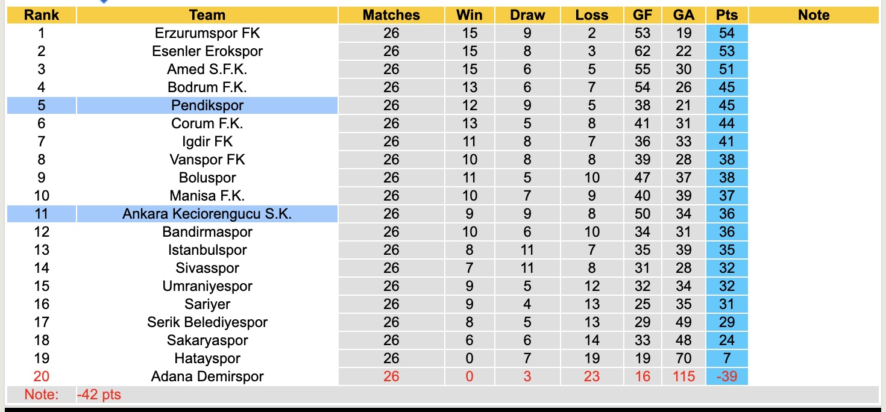
Task: Click the -42 pts note text
Action: [x=99, y=395]
